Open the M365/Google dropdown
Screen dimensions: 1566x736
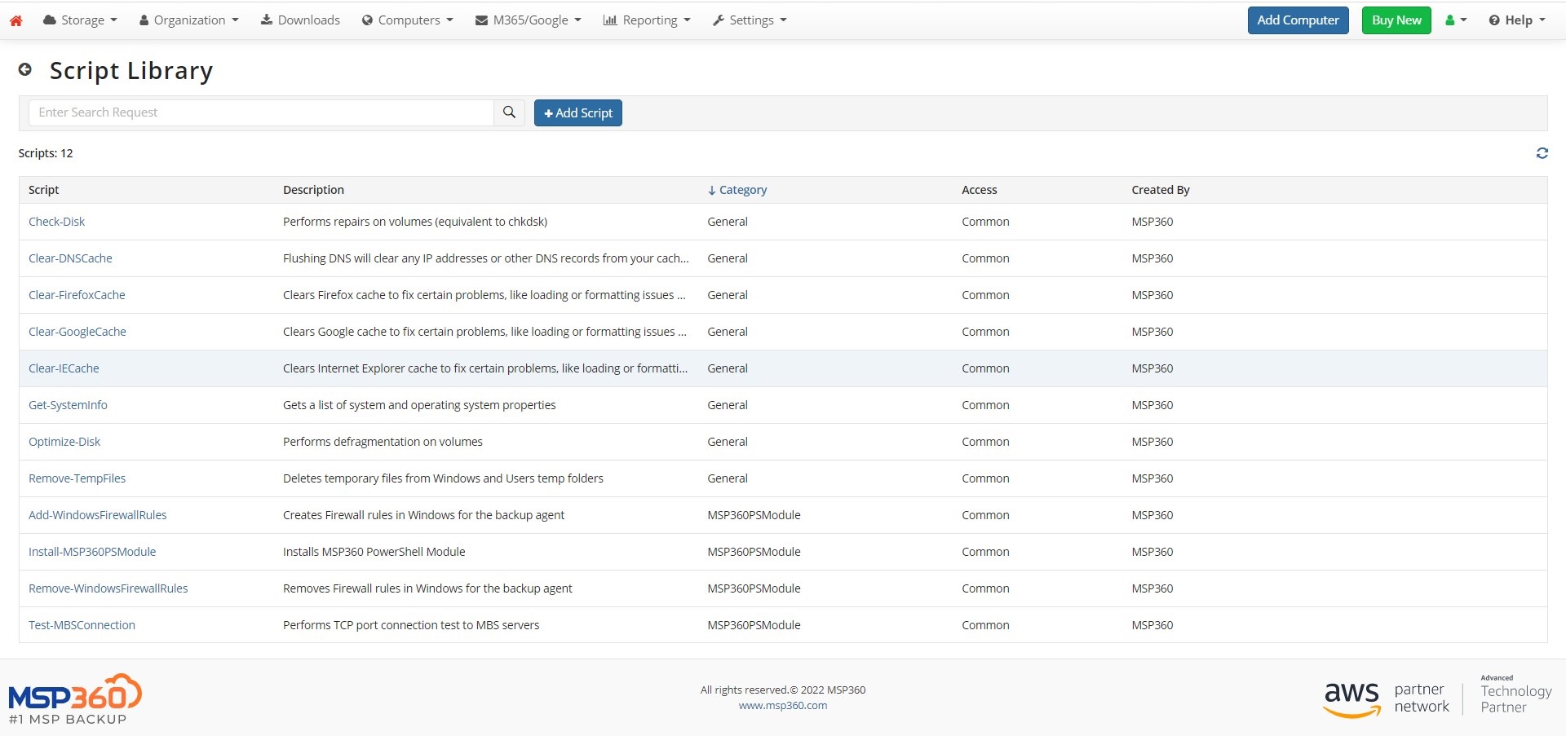click(x=529, y=20)
